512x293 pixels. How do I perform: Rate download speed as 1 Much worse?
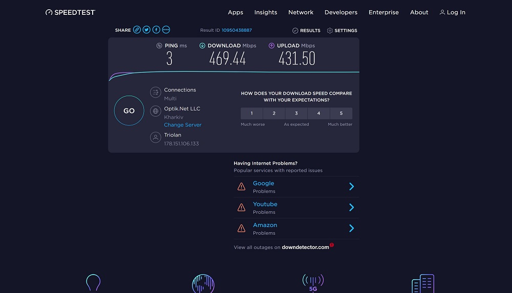point(252,113)
